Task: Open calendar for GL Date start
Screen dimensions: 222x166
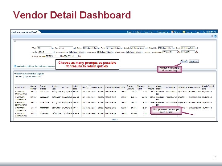Action: 62,56
